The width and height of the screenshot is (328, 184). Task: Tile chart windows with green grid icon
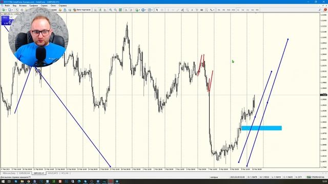[120, 10]
